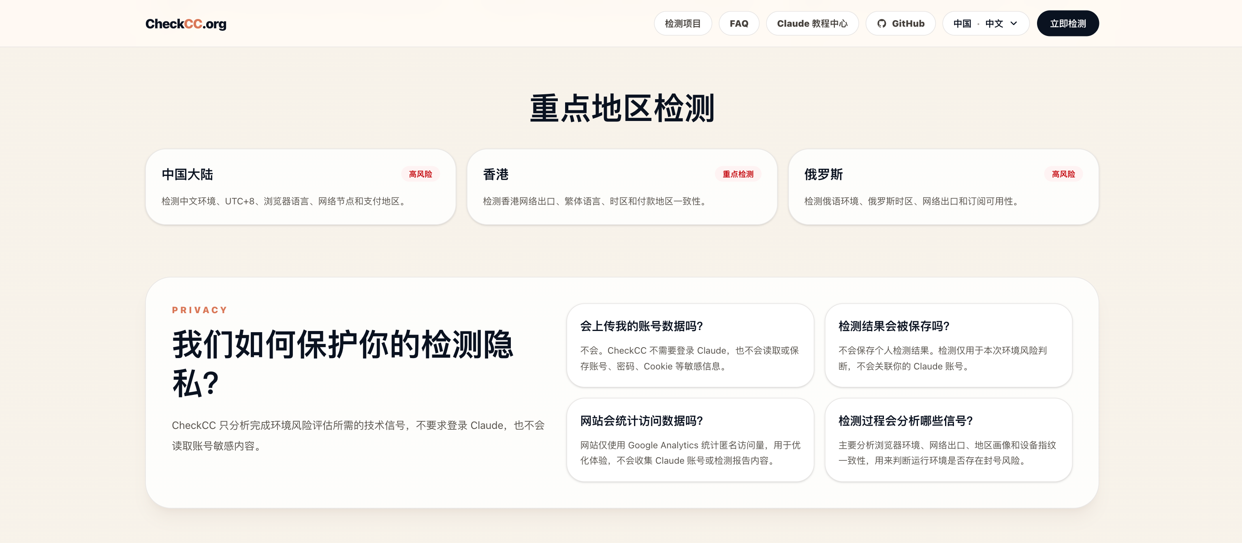Click the 中国大陆 card description text
This screenshot has width=1242, height=543.
(285, 201)
